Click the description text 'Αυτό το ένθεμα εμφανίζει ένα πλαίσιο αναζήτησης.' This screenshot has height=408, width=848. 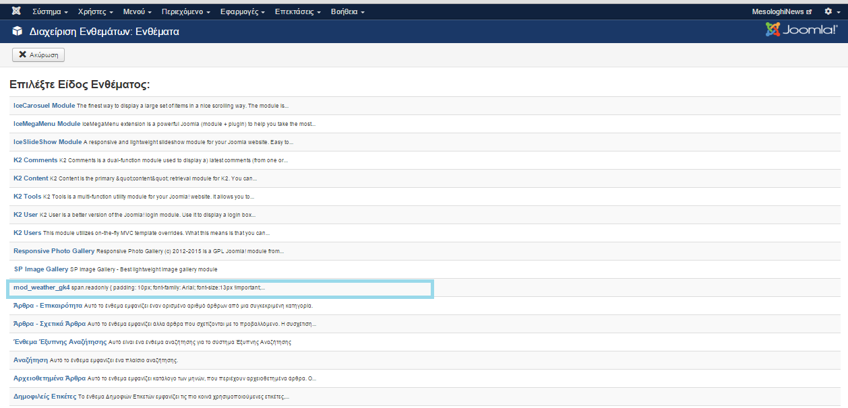(114, 360)
